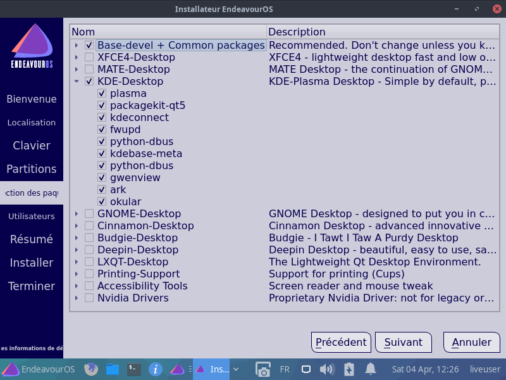The width and height of the screenshot is (506, 380).
Task: Click the battery power icon in the tray
Action: pyautogui.click(x=349, y=369)
